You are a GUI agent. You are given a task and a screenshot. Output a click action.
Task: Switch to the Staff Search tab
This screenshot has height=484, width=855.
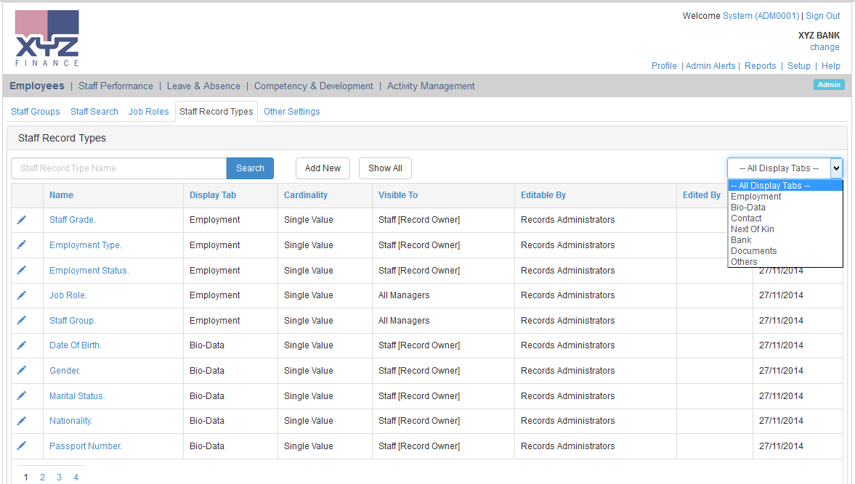tap(94, 111)
